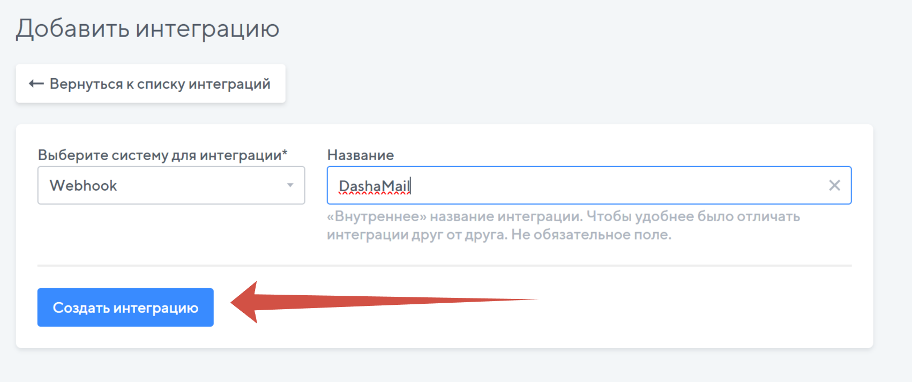Click the left arrow icon in the back button
Image resolution: width=912 pixels, height=382 pixels.
point(36,84)
